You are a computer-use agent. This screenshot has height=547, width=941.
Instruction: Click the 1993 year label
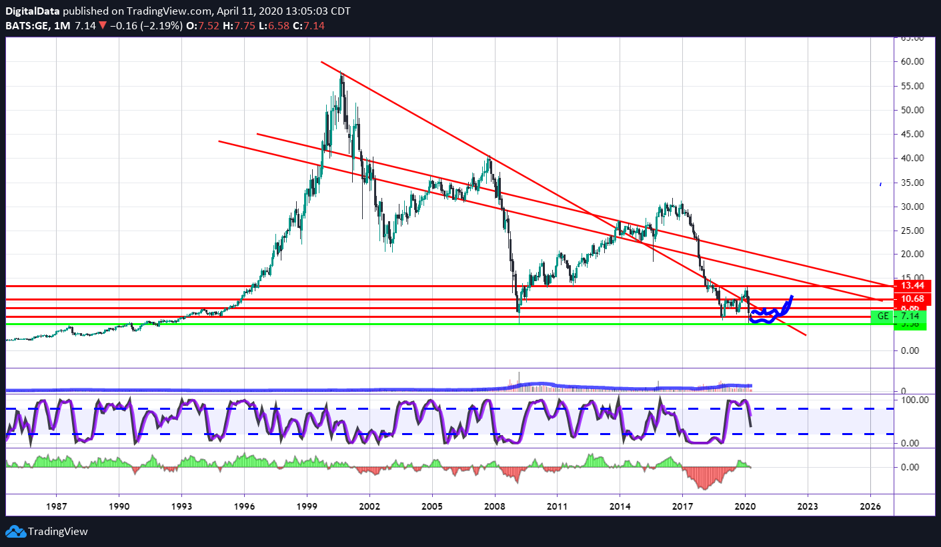pyautogui.click(x=182, y=506)
